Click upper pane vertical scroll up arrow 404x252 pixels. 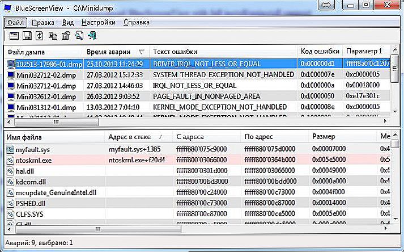(x=395, y=49)
